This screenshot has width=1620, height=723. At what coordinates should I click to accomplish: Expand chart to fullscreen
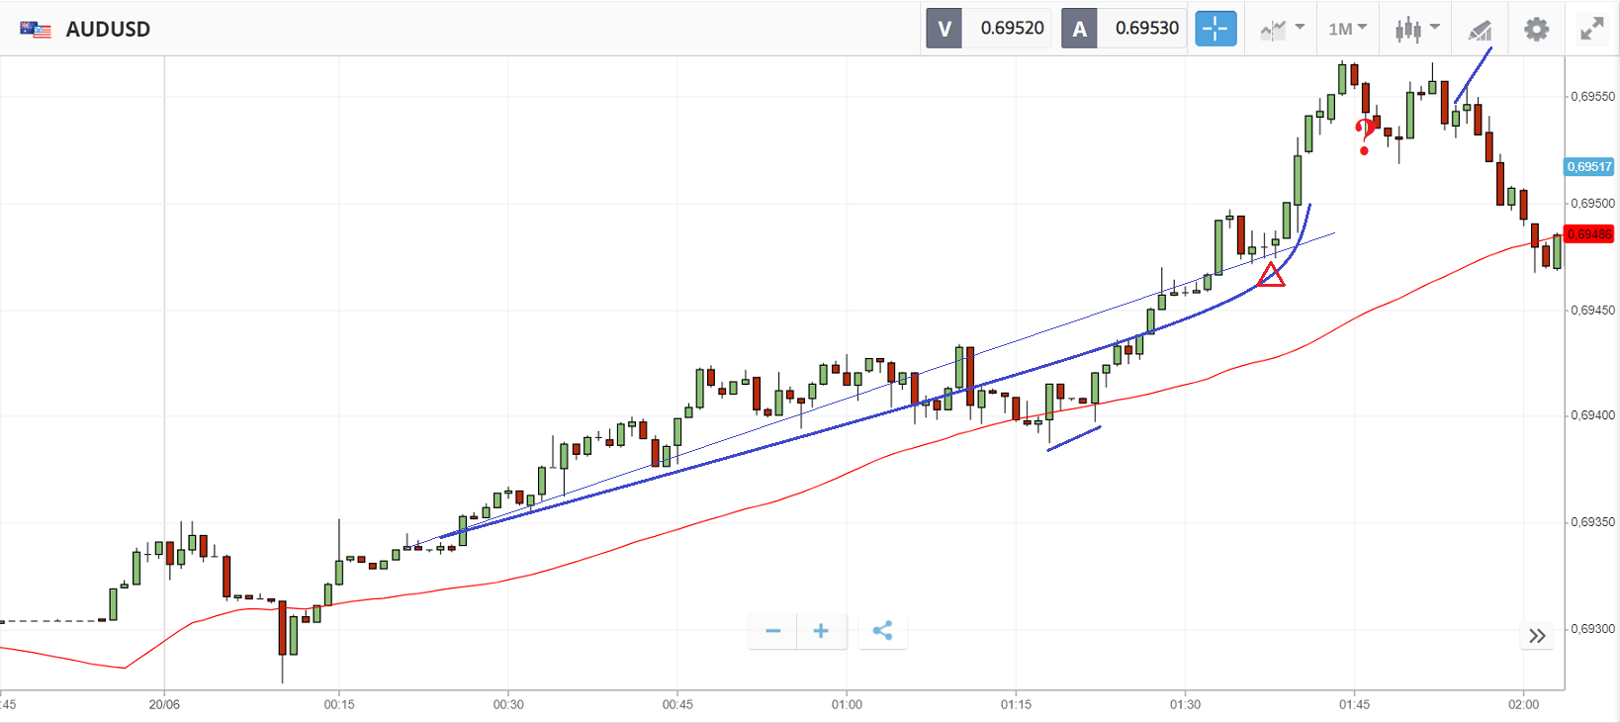[1591, 29]
